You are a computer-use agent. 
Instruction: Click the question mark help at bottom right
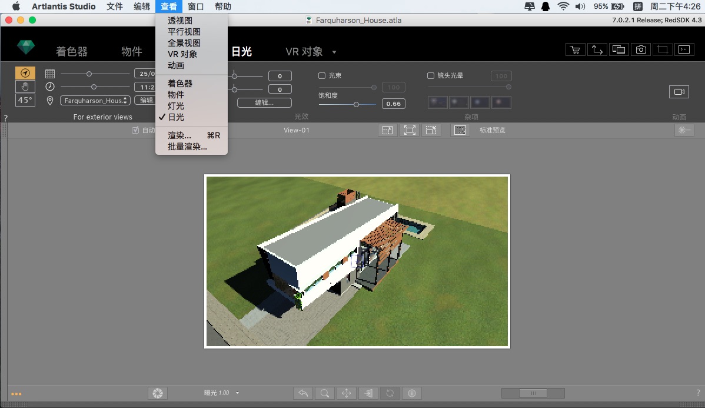699,392
